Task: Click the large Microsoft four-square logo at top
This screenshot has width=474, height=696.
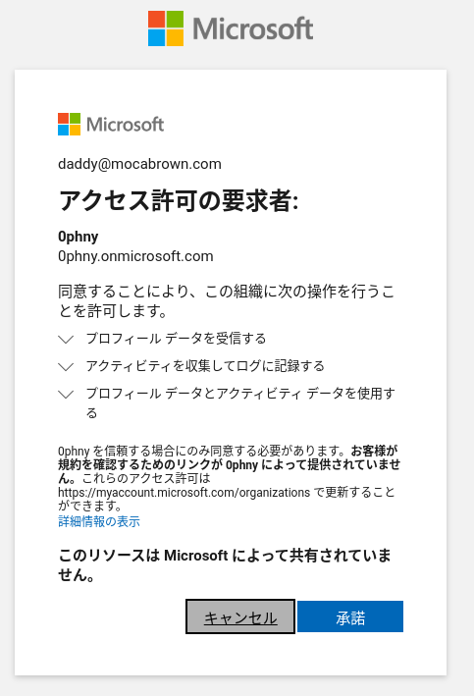Action: pos(166,28)
